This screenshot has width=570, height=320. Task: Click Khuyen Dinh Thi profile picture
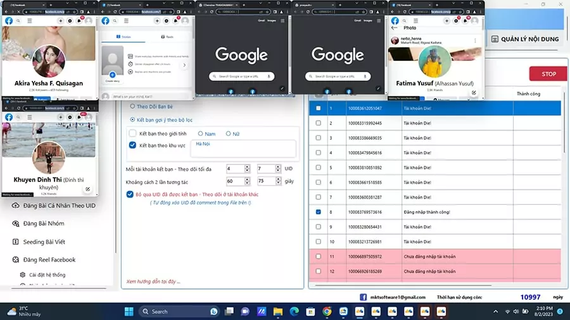point(49,157)
